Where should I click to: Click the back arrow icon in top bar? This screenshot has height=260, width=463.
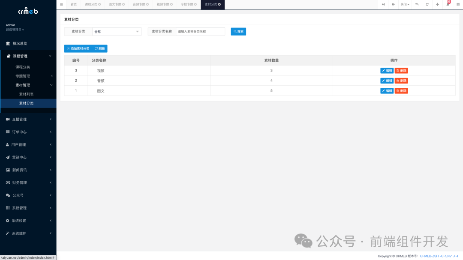(x=417, y=4)
